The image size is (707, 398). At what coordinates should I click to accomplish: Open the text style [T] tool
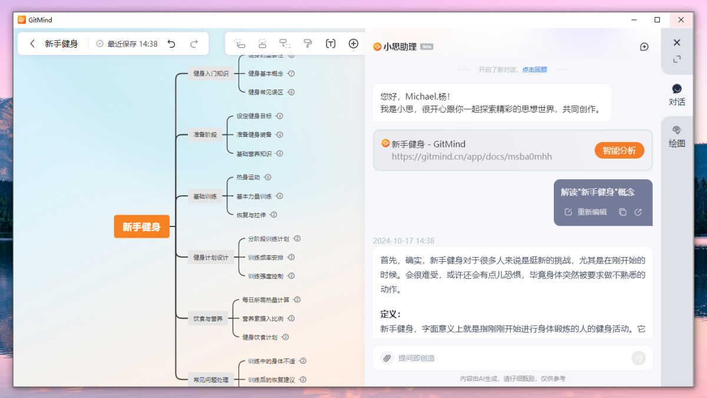(331, 44)
